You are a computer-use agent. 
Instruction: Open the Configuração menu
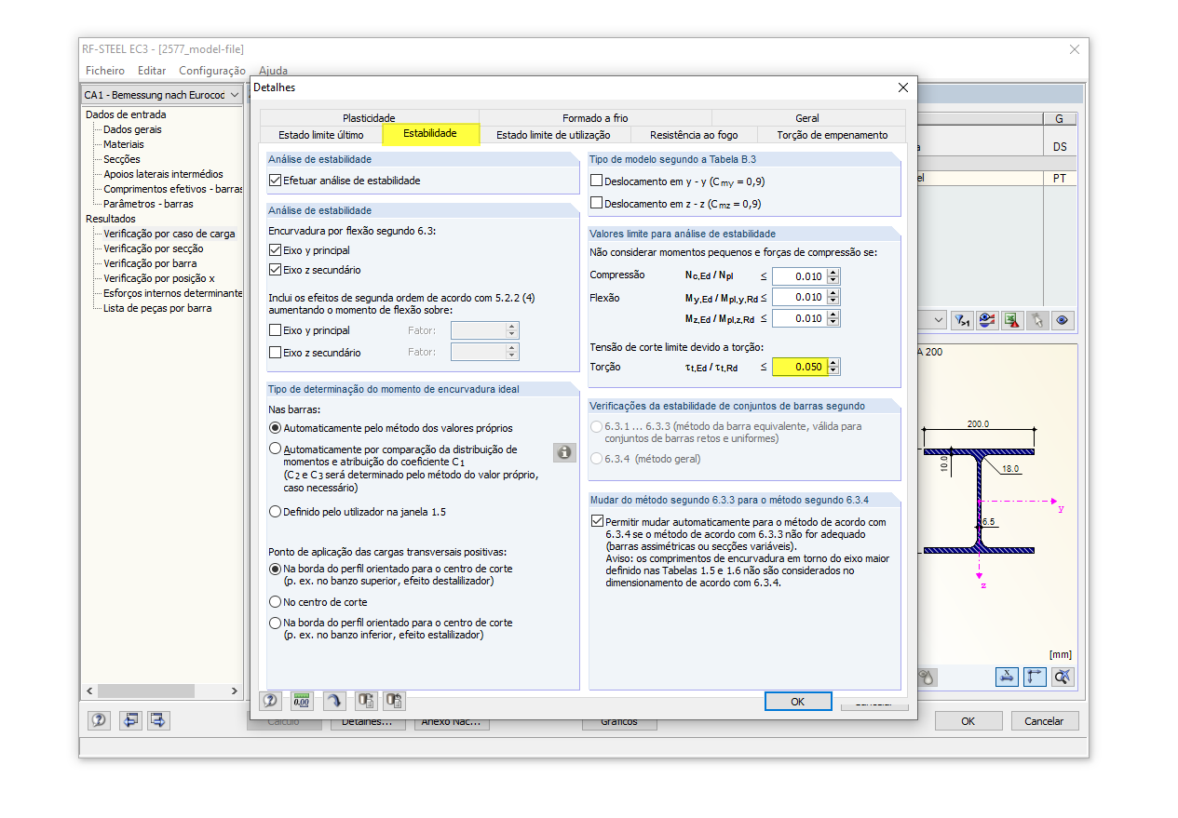click(x=212, y=71)
